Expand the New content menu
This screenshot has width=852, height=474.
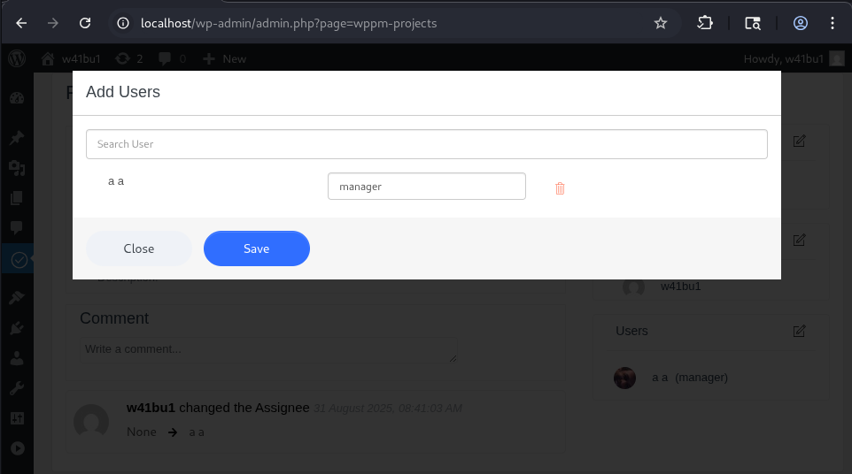point(225,58)
